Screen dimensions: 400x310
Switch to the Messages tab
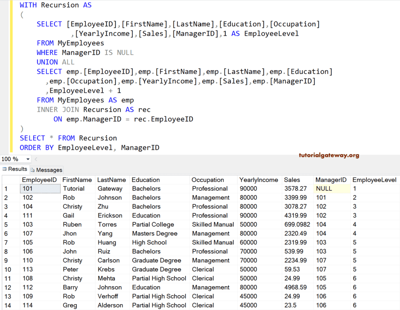click(46, 170)
